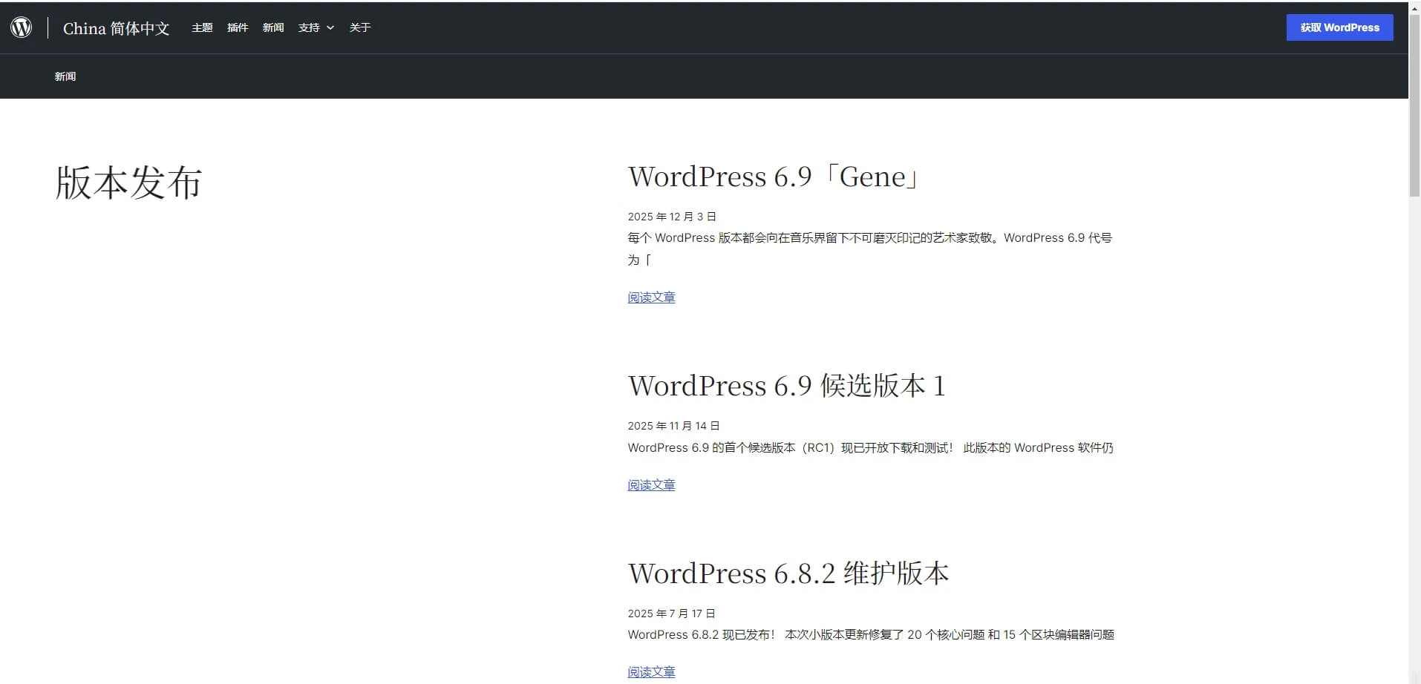Open the 插件 menu item
This screenshot has height=684, width=1421.
coord(238,27)
